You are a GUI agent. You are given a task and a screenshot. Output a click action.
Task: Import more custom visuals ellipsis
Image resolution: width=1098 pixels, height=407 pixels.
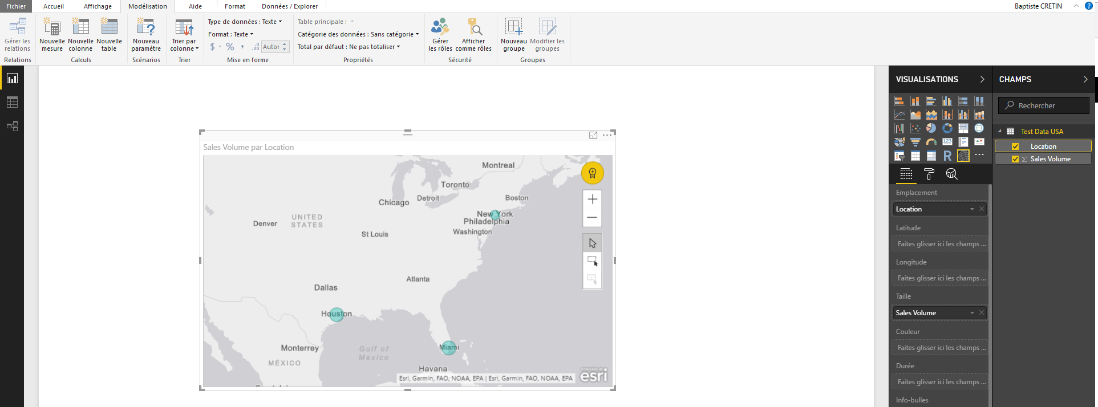click(x=979, y=154)
